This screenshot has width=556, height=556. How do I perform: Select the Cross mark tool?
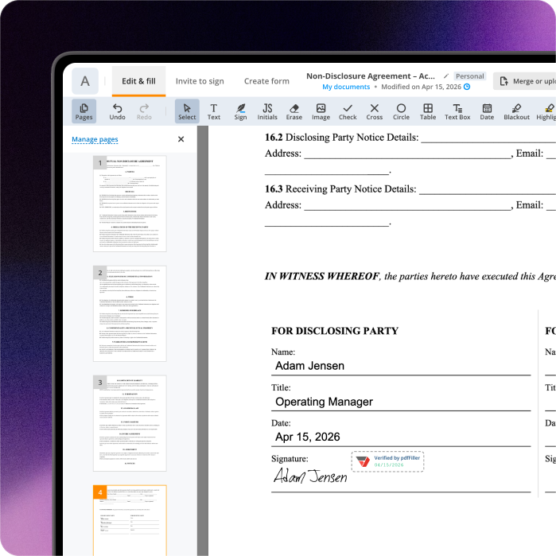tap(375, 111)
